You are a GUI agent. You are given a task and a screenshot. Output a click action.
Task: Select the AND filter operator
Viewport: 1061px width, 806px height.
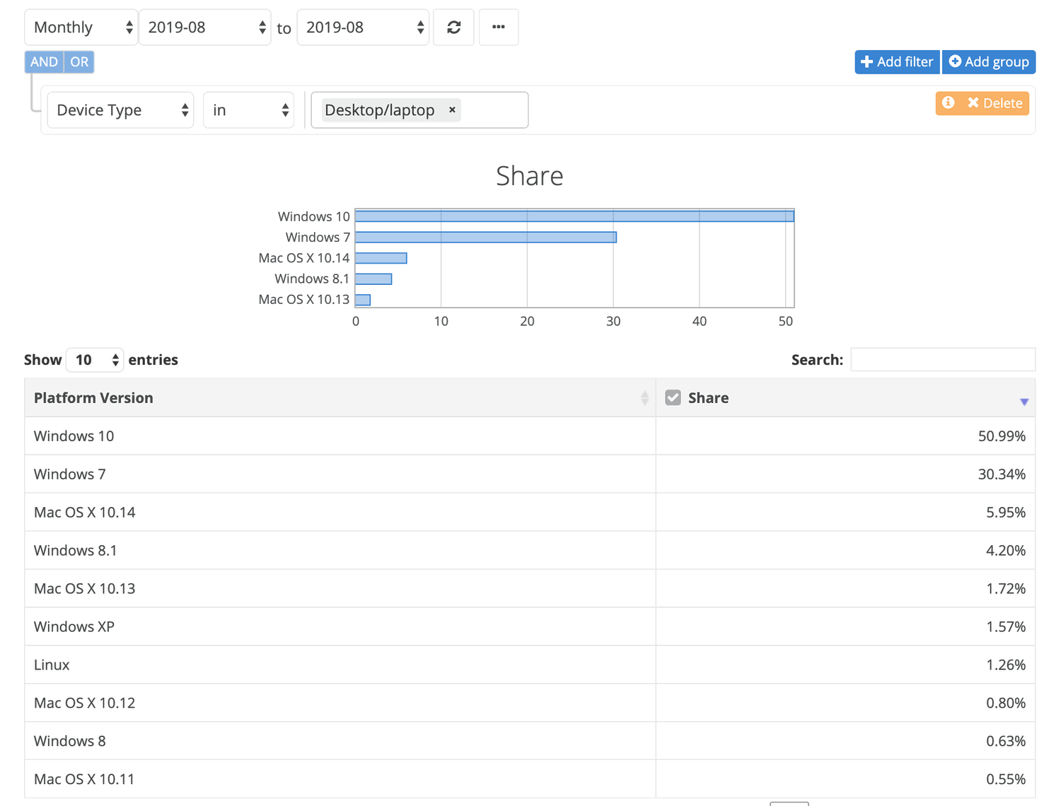coord(43,62)
